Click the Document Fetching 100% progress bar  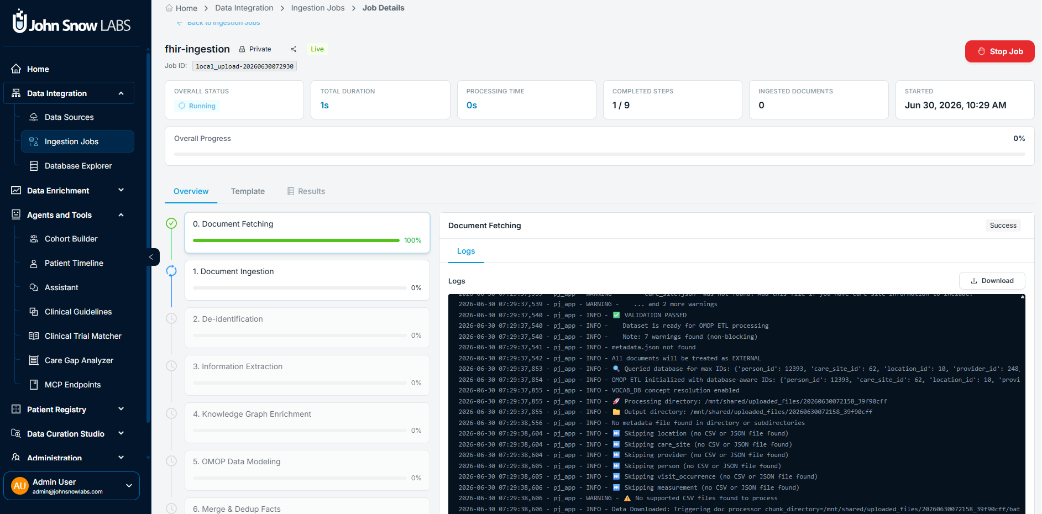296,240
